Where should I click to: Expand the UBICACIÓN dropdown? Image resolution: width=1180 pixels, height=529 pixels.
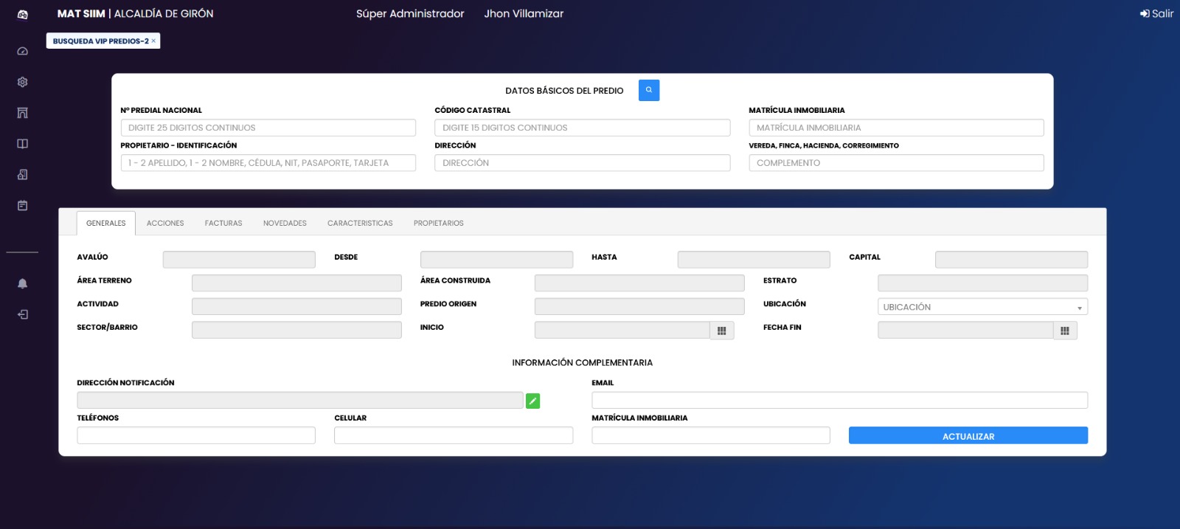pos(982,307)
